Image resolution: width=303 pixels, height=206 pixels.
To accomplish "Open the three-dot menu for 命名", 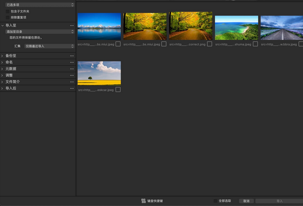I will coord(72,62).
